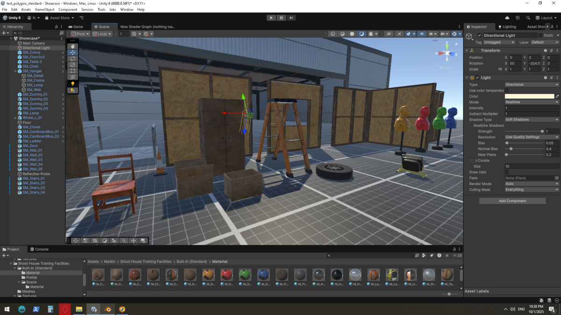Collapse the SM_Hangar hierarchy item
Screen dimensions: 561x315
(x=15, y=71)
